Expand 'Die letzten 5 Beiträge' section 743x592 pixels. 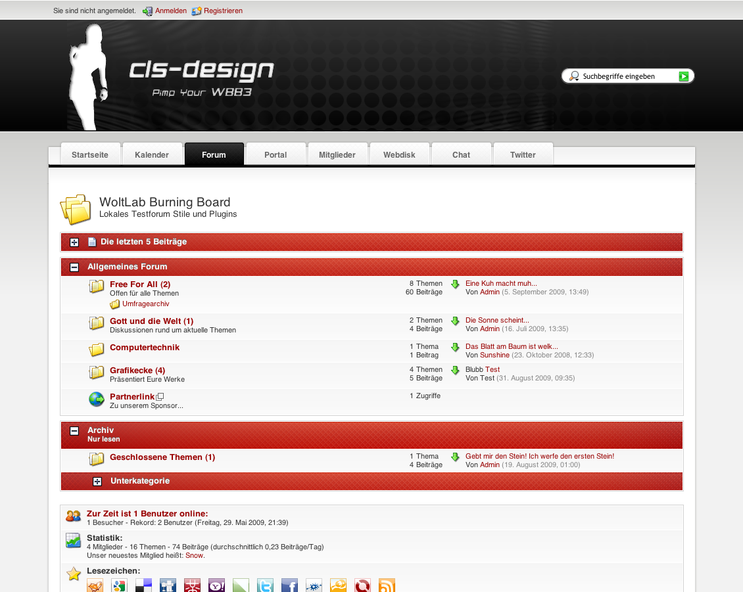74,242
